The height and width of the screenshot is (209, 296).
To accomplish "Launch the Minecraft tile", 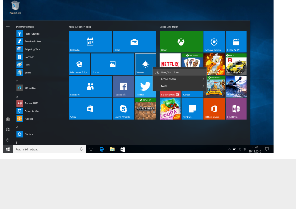I will coord(145,109).
